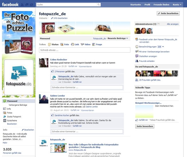187x157 pixels.
Task: Click Mehr under the Info text
Action: click(x=5, y=143)
